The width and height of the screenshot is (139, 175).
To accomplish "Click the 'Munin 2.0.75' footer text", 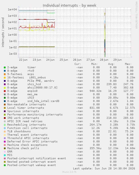I will pyautogui.click(x=69, y=172).
